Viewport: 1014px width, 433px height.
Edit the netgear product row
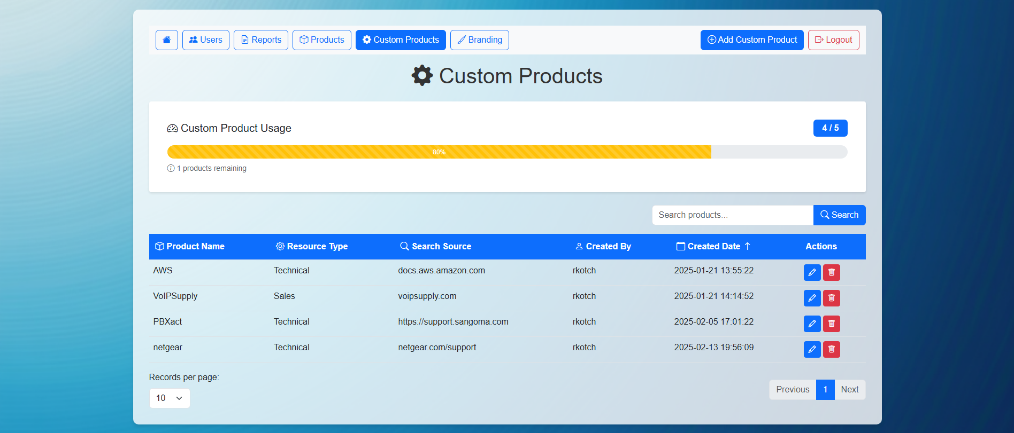[x=812, y=349]
